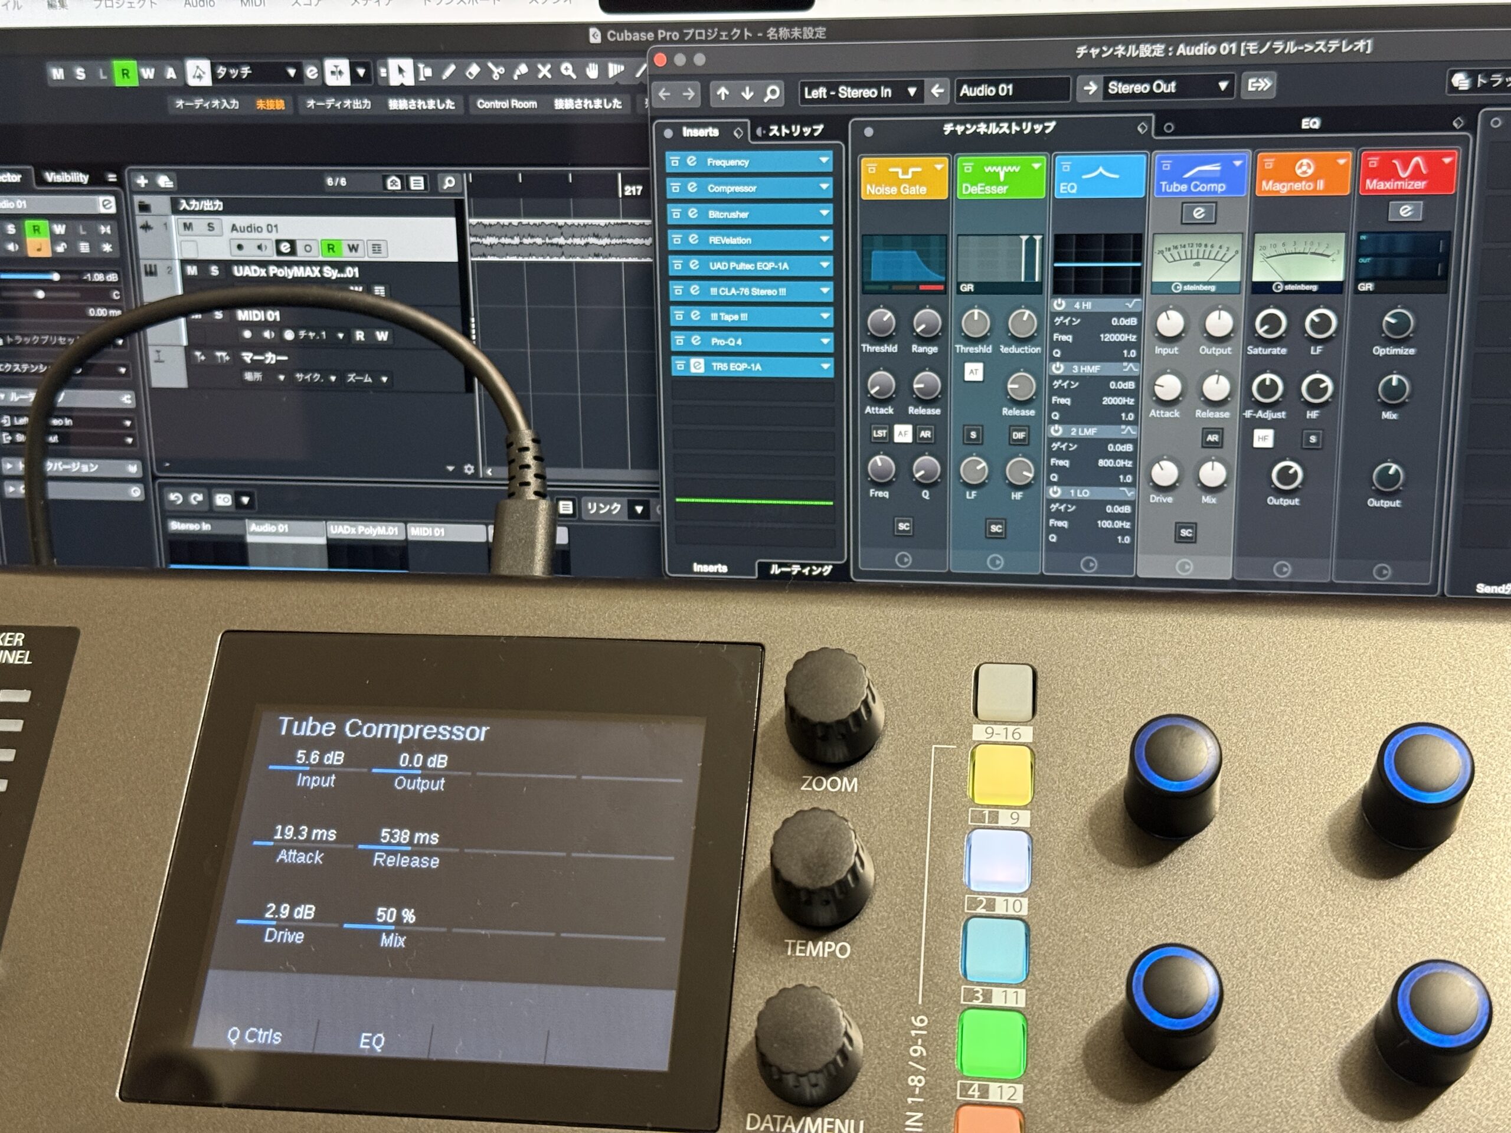
Task: Click the track search magnifier in track list
Action: [x=448, y=182]
